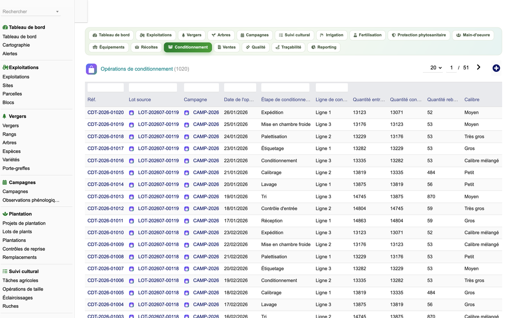Open Lots de plants in the sidebar
The image size is (513, 318).
[x=17, y=232]
